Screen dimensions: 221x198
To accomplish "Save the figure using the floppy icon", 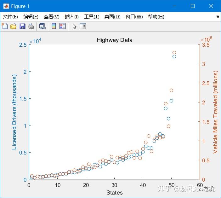I will [22, 26].
